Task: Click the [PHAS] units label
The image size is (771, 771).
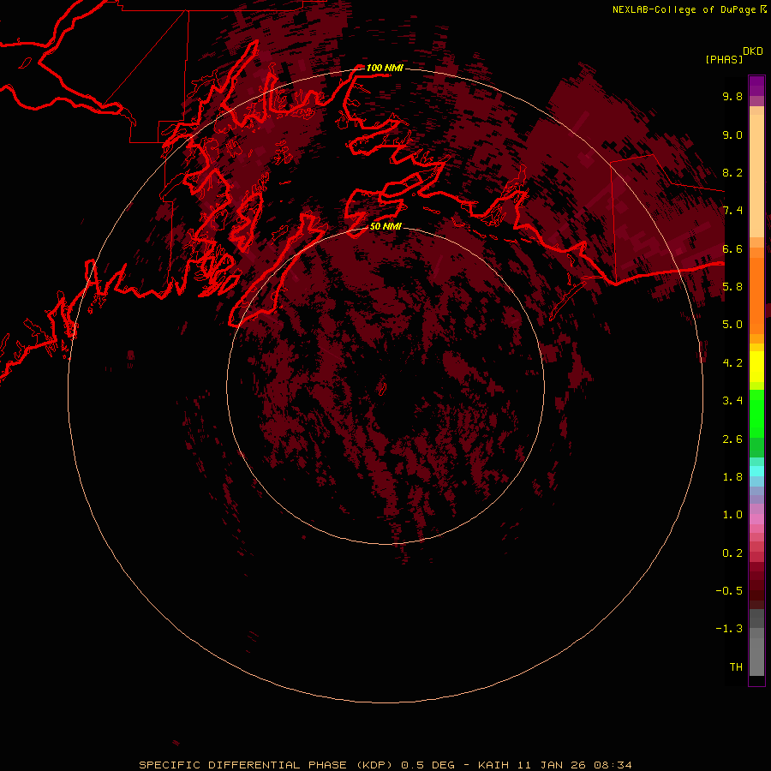Action: pos(724,59)
